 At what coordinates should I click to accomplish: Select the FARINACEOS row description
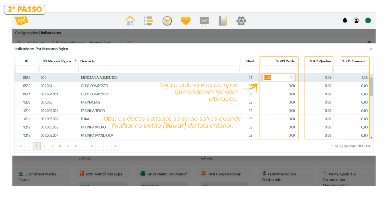(x=91, y=102)
